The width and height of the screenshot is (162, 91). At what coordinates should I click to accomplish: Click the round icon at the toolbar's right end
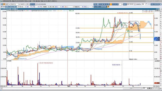(x=160, y=4)
